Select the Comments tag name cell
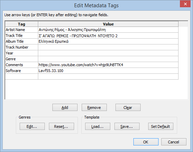 pyautogui.click(x=21, y=65)
